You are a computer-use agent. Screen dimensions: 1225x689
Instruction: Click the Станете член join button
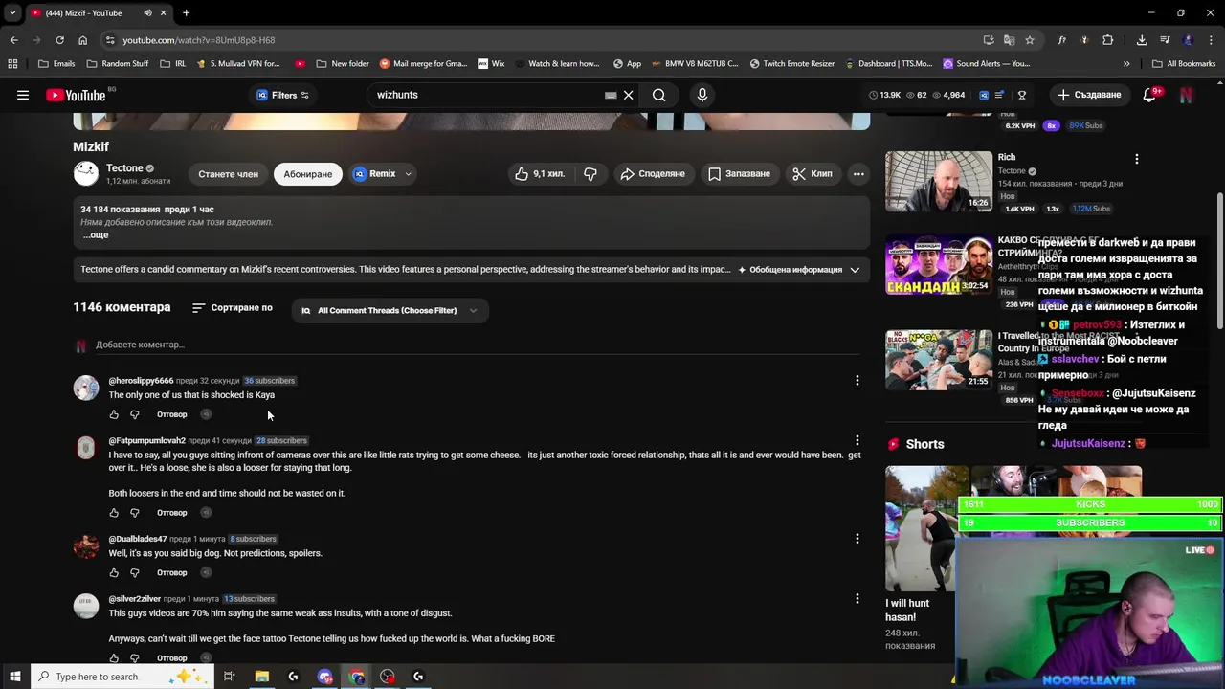click(x=228, y=174)
